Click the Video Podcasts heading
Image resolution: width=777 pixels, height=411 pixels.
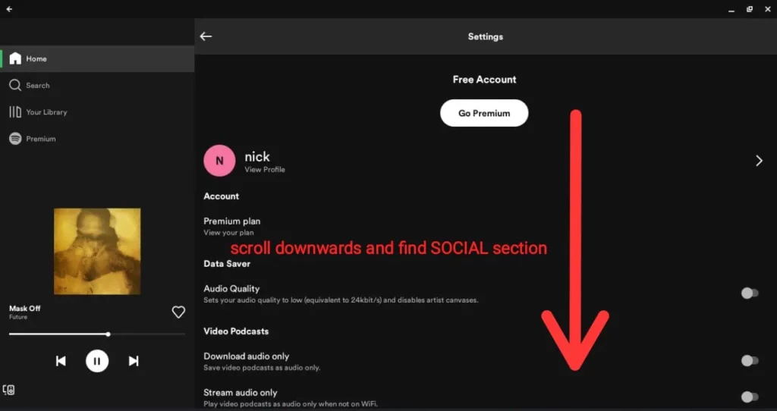[236, 331]
